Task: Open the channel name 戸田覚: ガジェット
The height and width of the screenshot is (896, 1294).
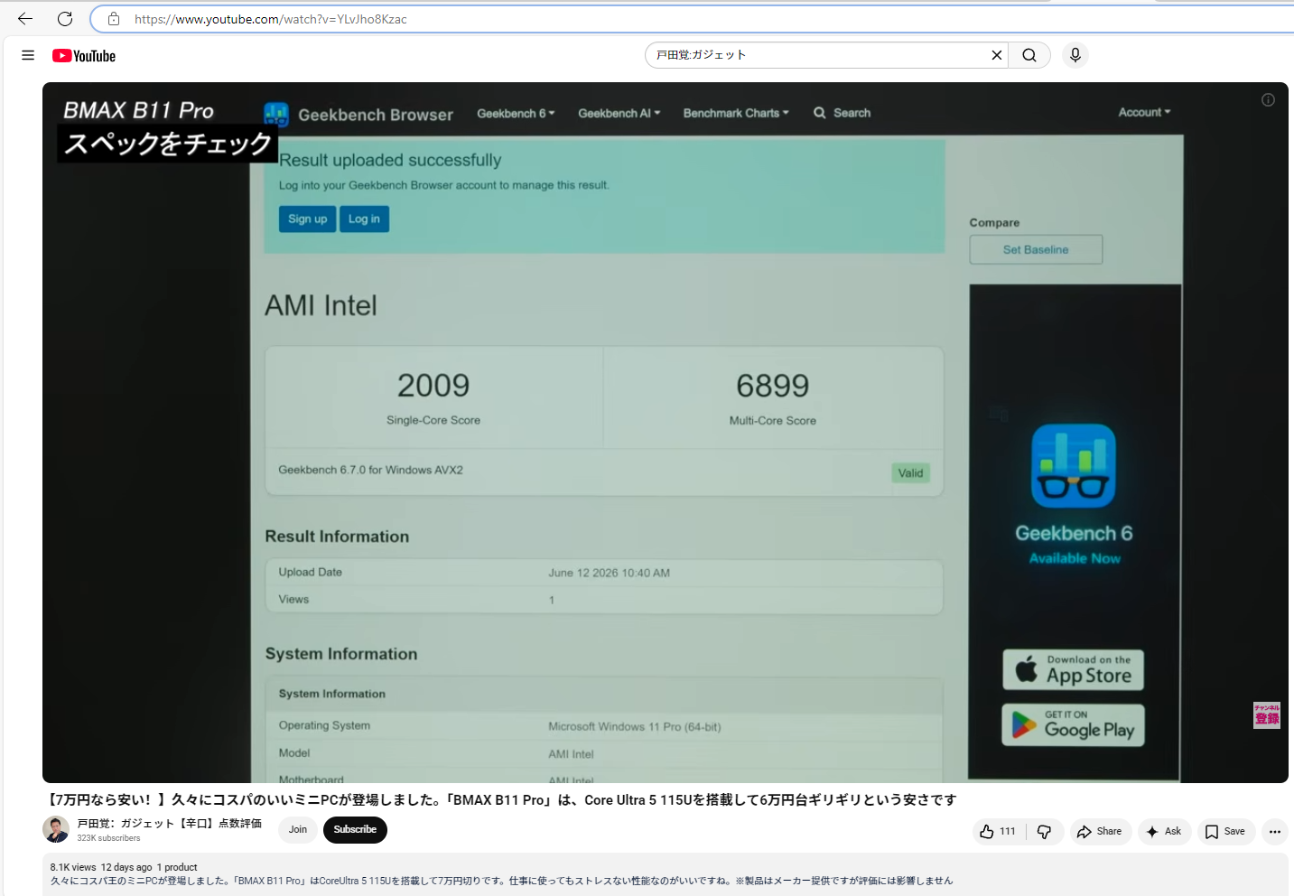Action: pyautogui.click(x=170, y=824)
